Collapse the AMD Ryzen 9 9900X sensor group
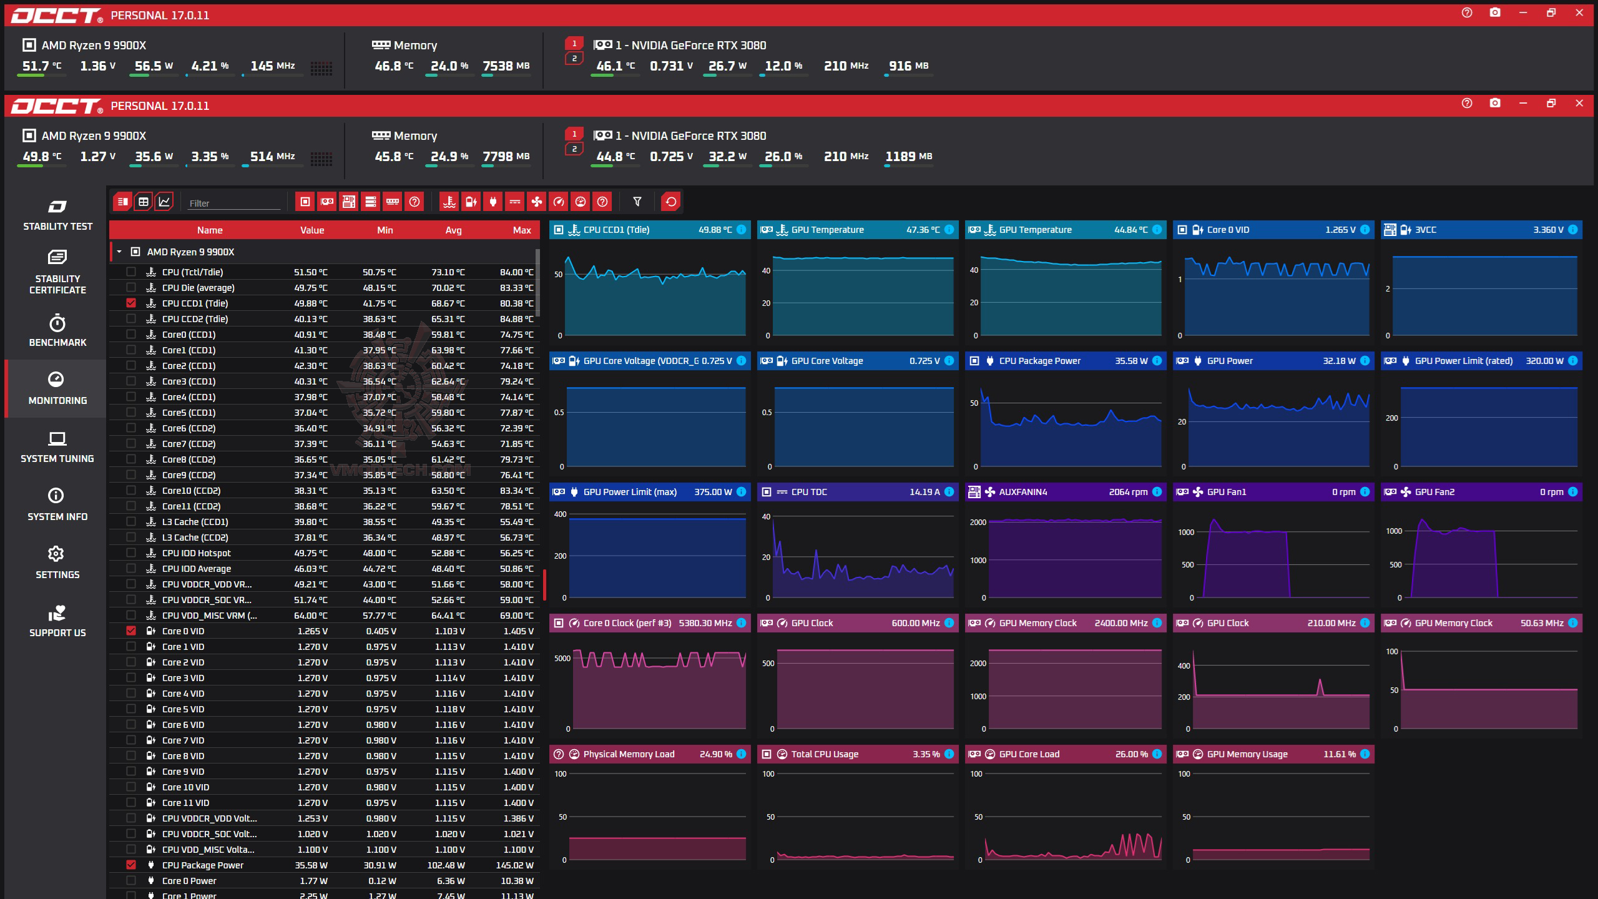This screenshot has height=899, width=1598. (119, 252)
